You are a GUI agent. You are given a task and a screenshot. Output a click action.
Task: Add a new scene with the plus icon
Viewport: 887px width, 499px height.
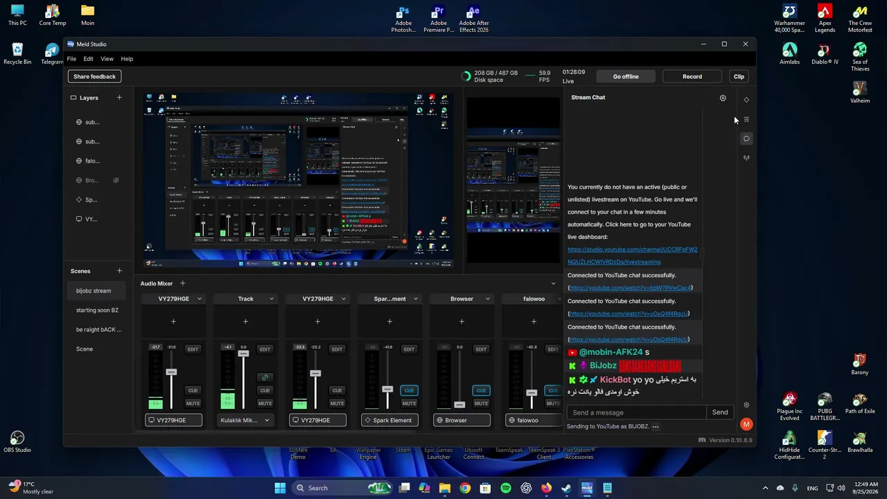119,271
